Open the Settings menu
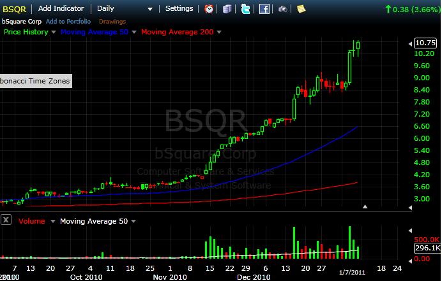The height and width of the screenshot is (281, 442). [179, 8]
